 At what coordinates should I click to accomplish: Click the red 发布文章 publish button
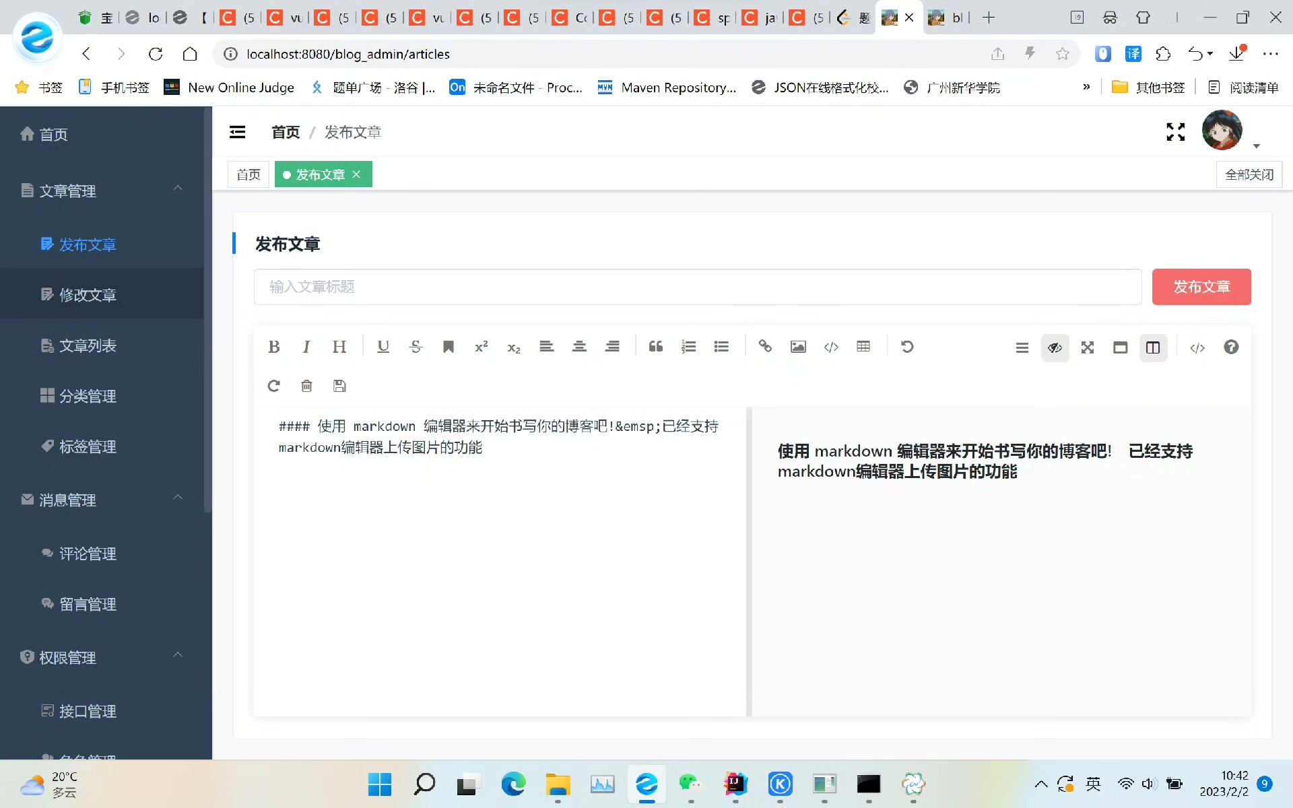coord(1201,287)
